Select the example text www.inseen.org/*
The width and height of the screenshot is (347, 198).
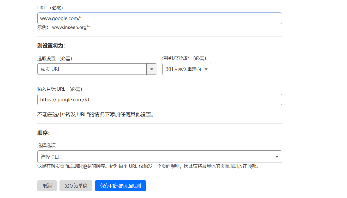71,27
